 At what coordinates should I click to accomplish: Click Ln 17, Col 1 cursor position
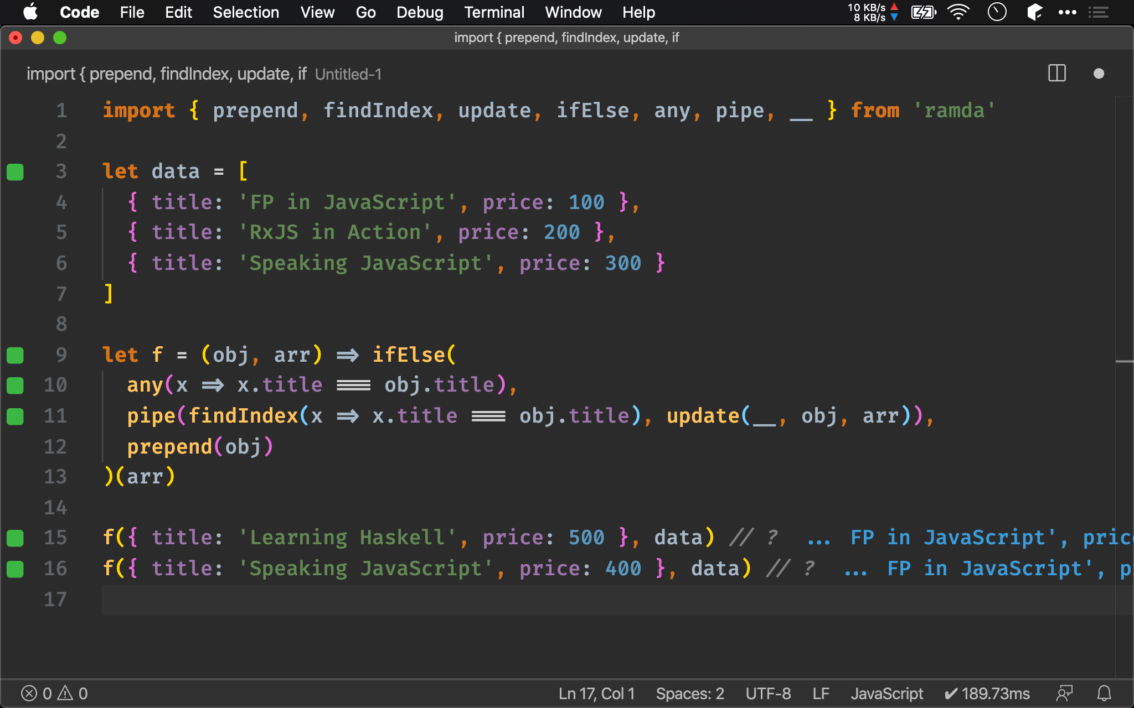(596, 693)
